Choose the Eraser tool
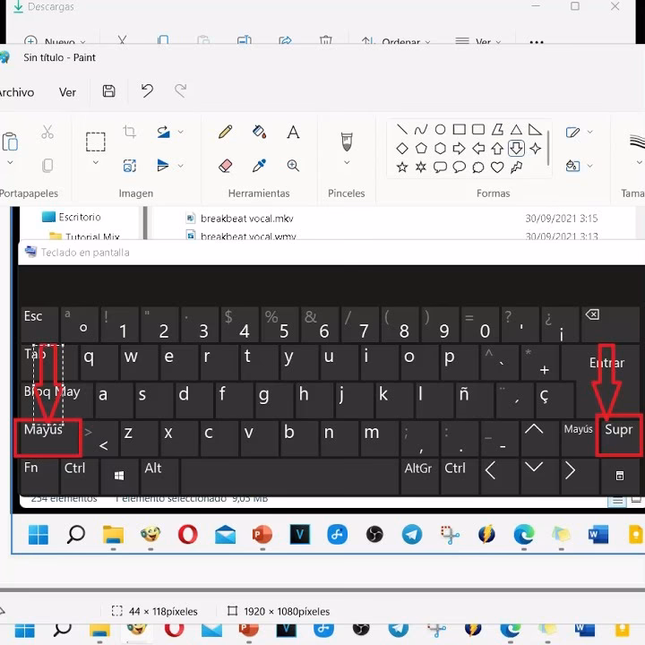Viewport: 645px width, 645px height. (226, 166)
